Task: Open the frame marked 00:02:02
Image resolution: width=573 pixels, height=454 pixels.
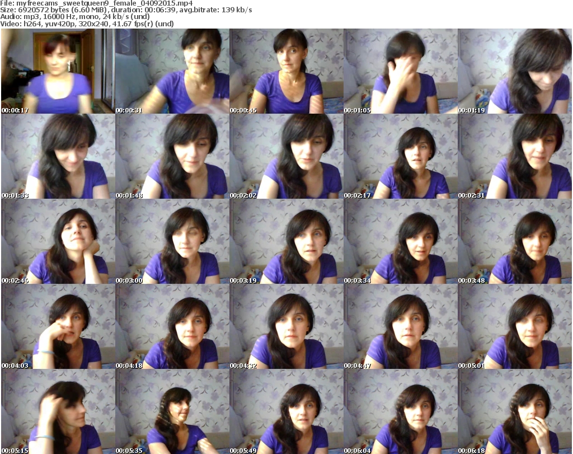Action: pyautogui.click(x=286, y=156)
